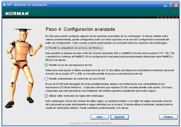Go back with the Atrás button
181x127 pixels.
(x=100, y=117)
